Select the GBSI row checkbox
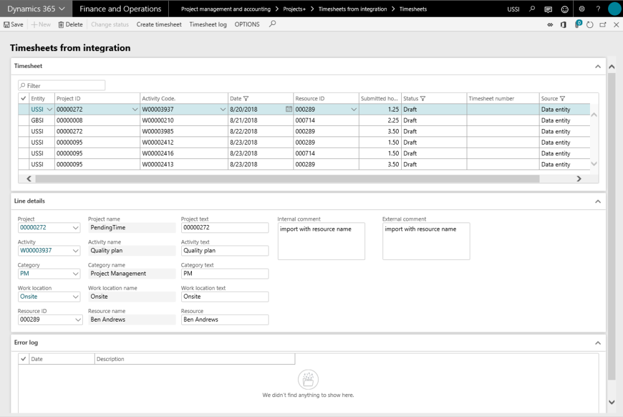The height and width of the screenshot is (417, 623). 24,120
